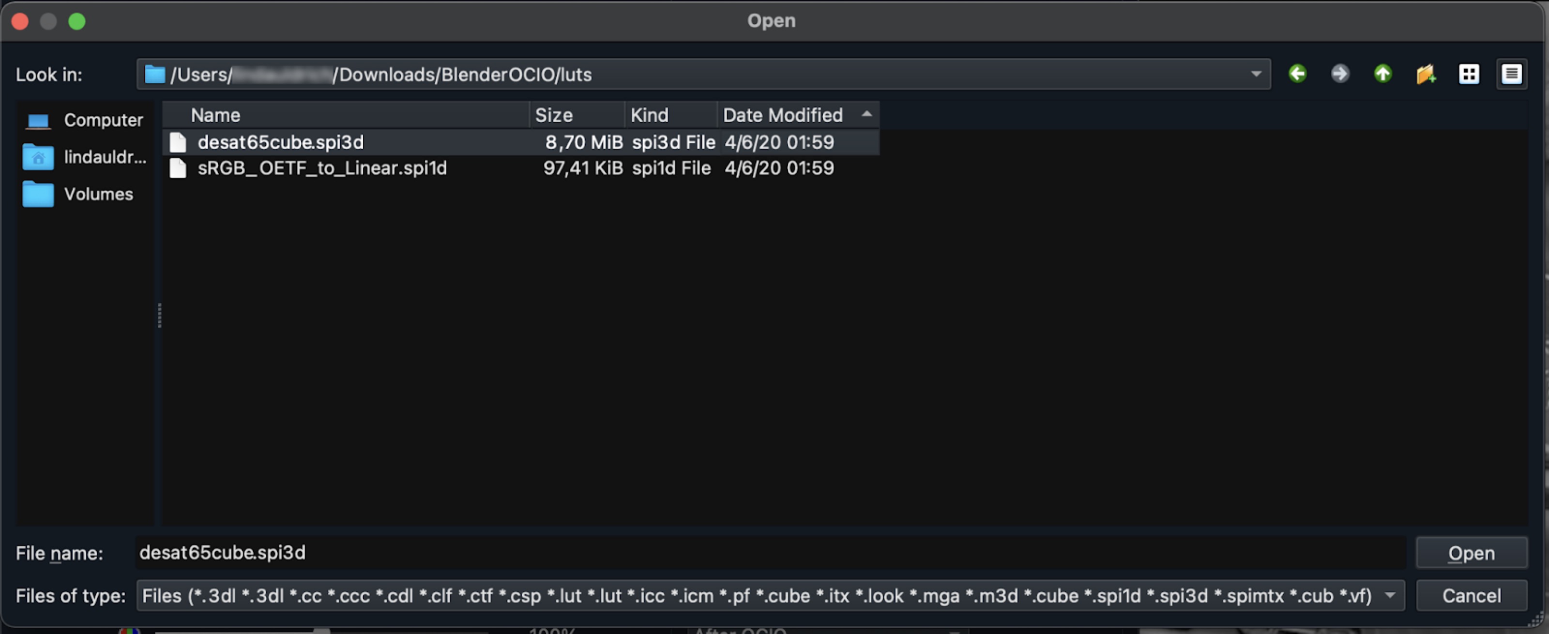Select desat65cube.spi3d file
Screen dimensions: 1549x634
280,142
